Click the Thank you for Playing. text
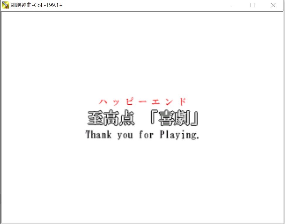This screenshot has width=285, height=224. 142,135
